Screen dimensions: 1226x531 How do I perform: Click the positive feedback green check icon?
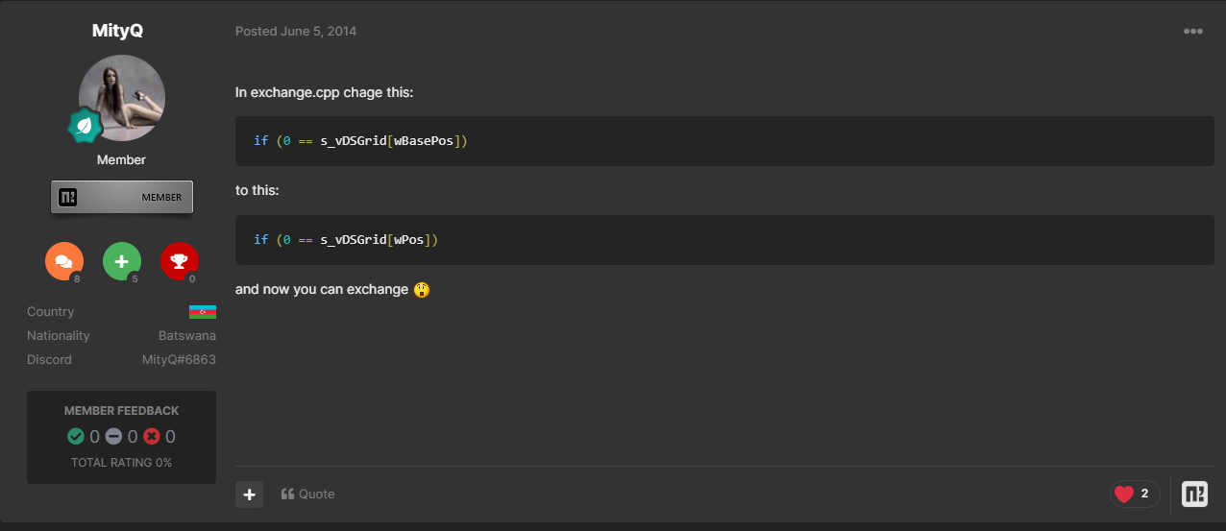coord(76,437)
